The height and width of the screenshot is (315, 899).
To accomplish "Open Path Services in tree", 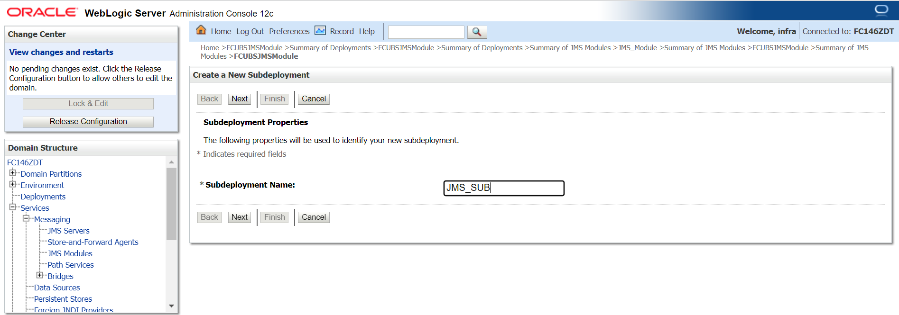I will [x=71, y=265].
